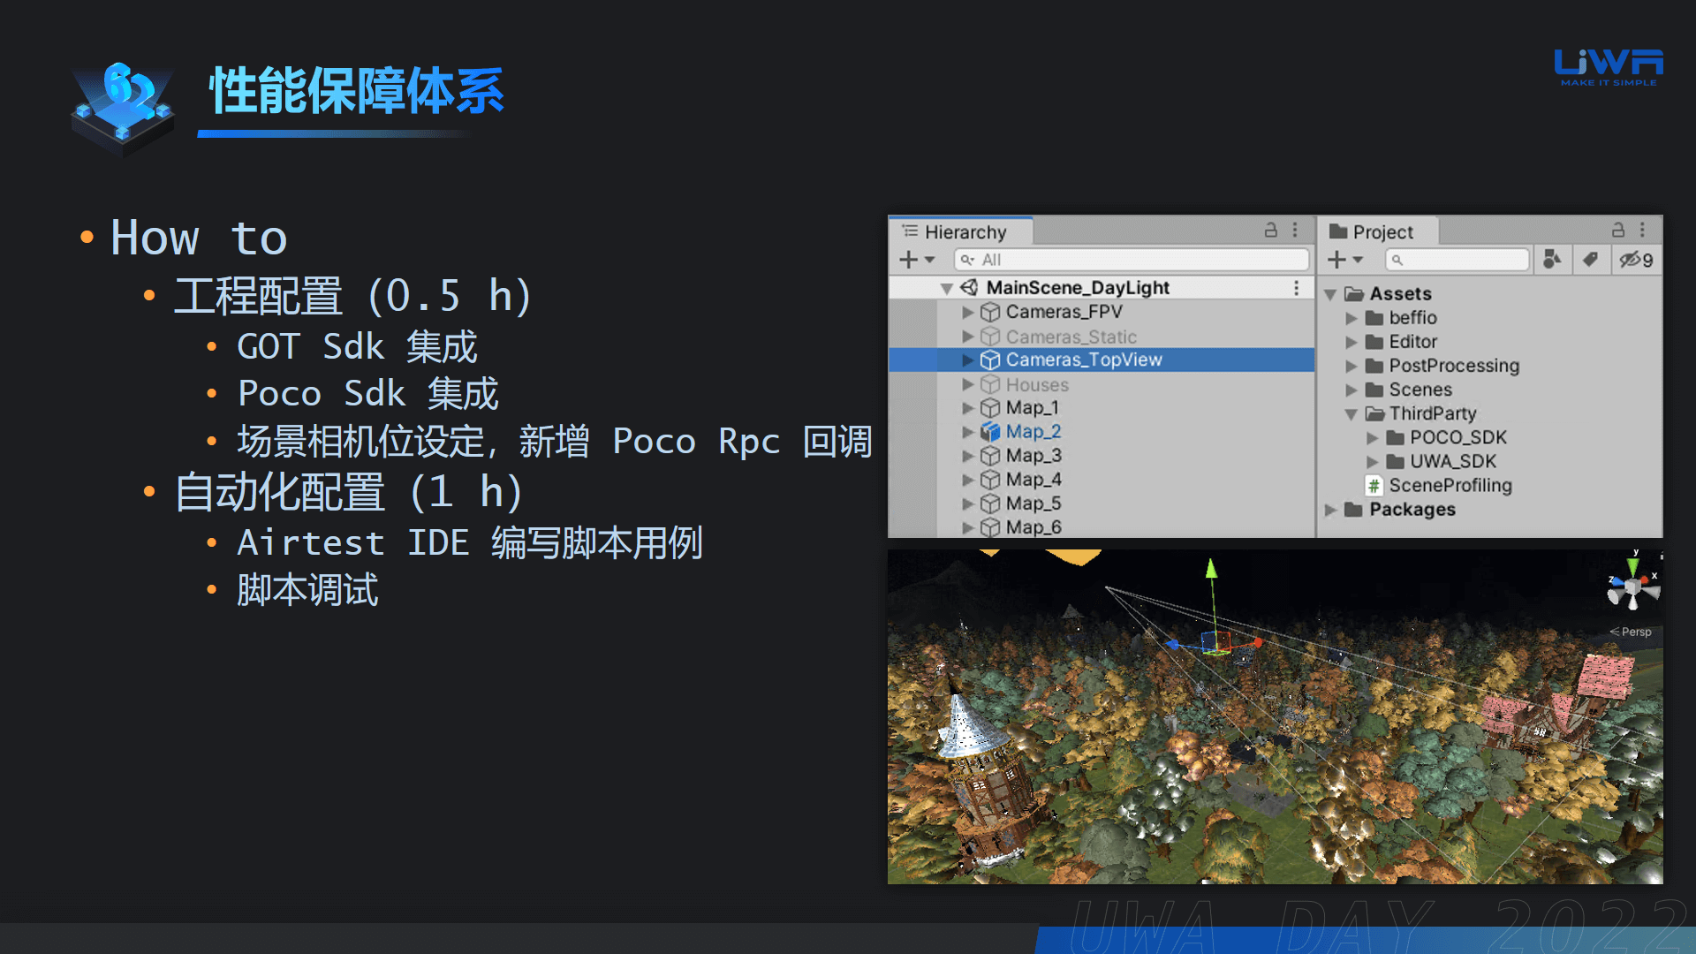
Task: Expand the Packages node in Project panel
Action: point(1332,509)
